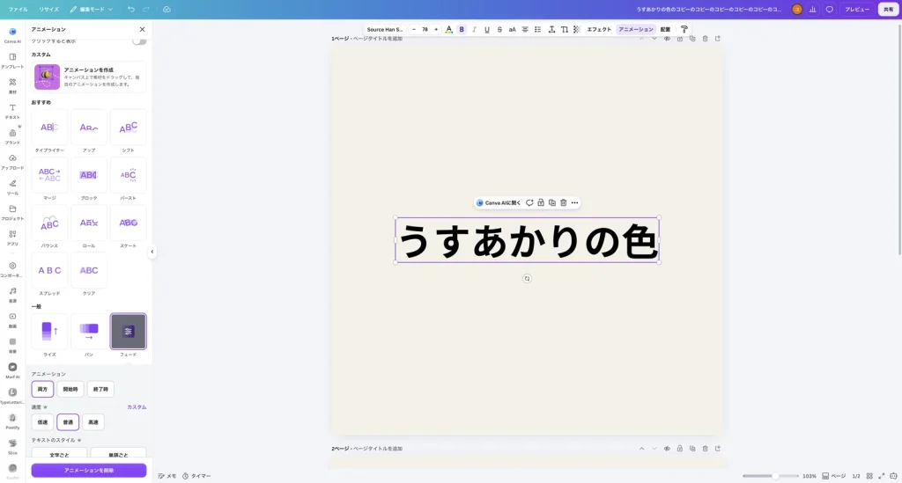This screenshot has width=902, height=483.
Task: Click アニメーションを作成 custom card
Action: [x=89, y=77]
